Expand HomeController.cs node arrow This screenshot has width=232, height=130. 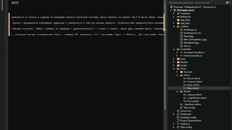pyautogui.click(x=177, y=56)
